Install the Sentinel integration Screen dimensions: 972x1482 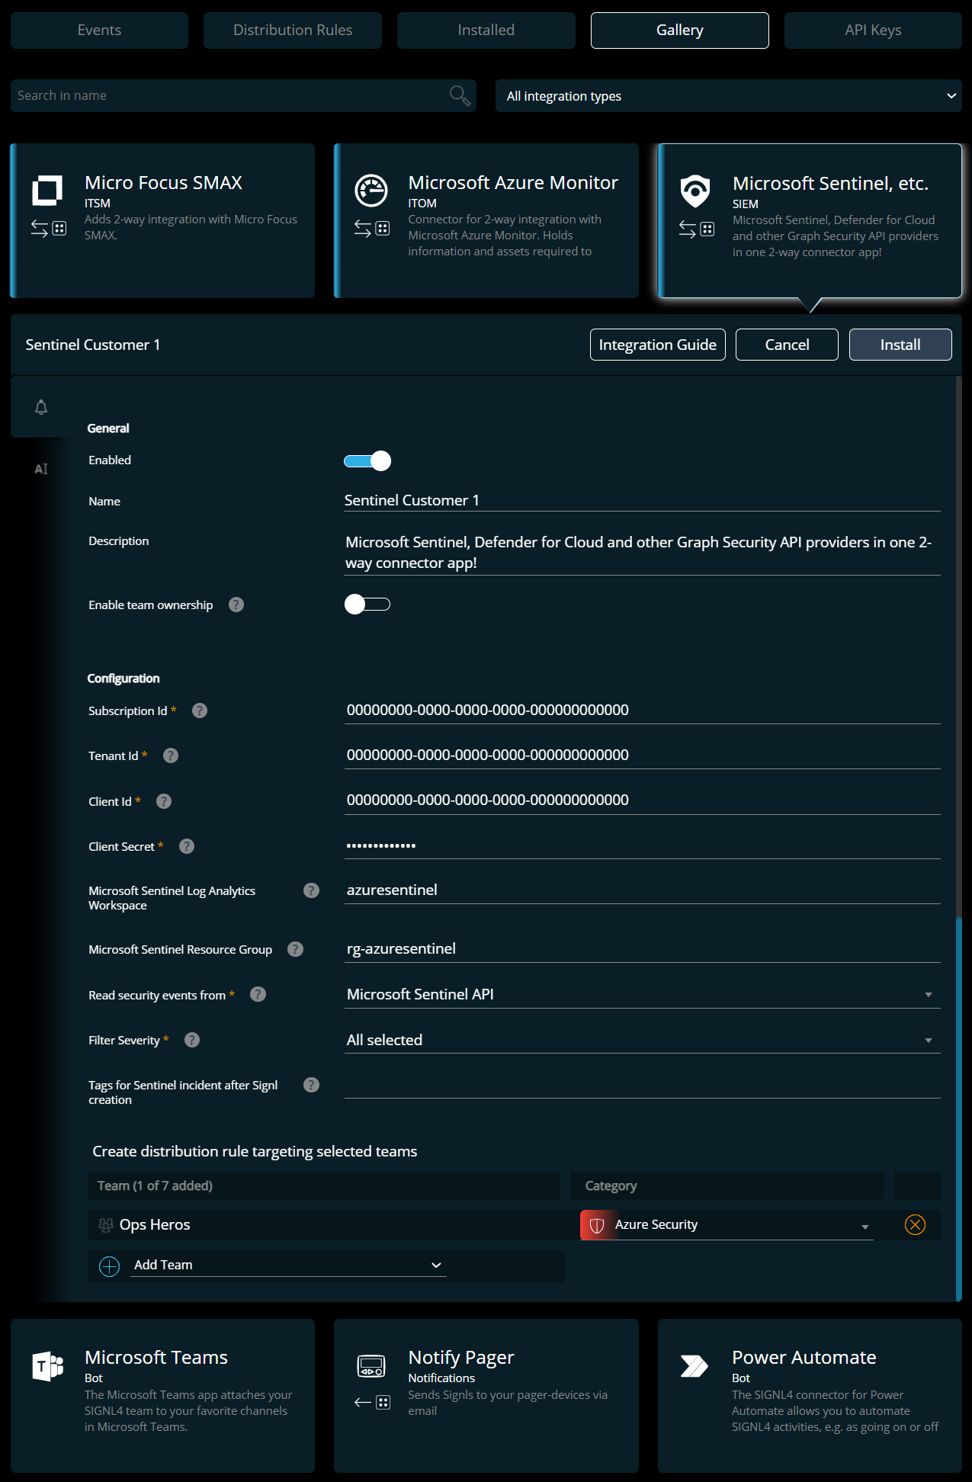coord(900,345)
